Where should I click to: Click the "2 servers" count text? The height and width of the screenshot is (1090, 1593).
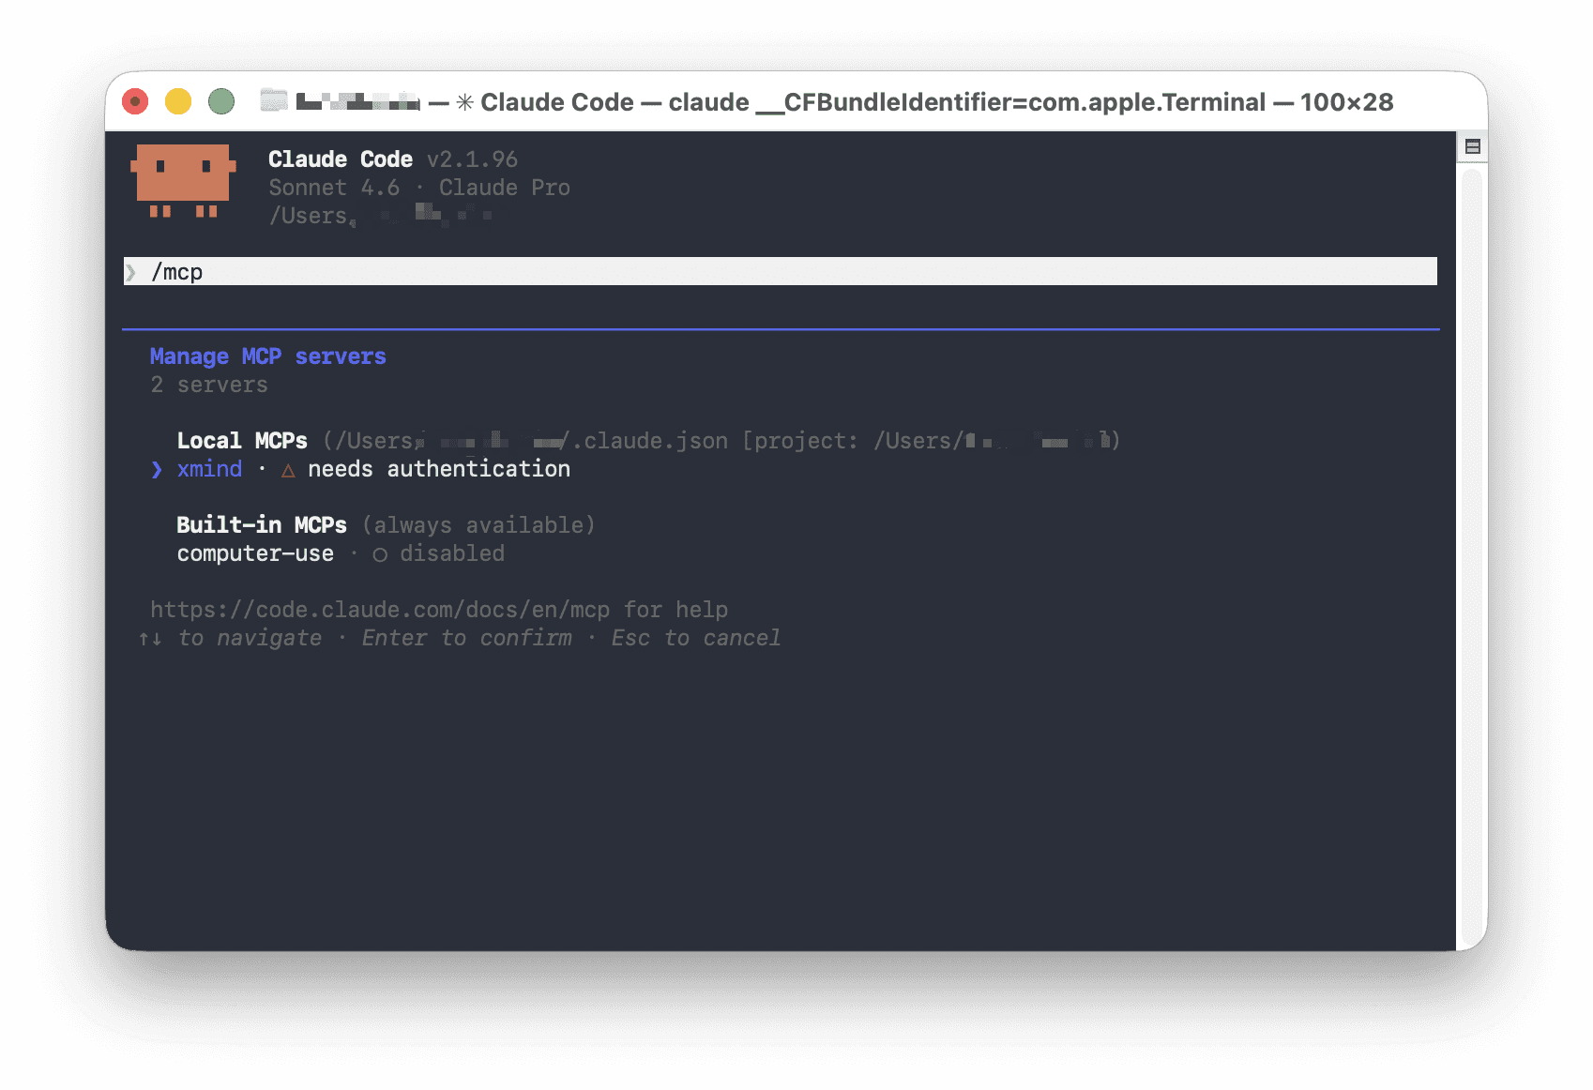pyautogui.click(x=208, y=385)
